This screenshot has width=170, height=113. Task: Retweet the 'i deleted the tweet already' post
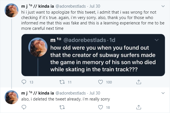pyautogui.click(x=62, y=107)
